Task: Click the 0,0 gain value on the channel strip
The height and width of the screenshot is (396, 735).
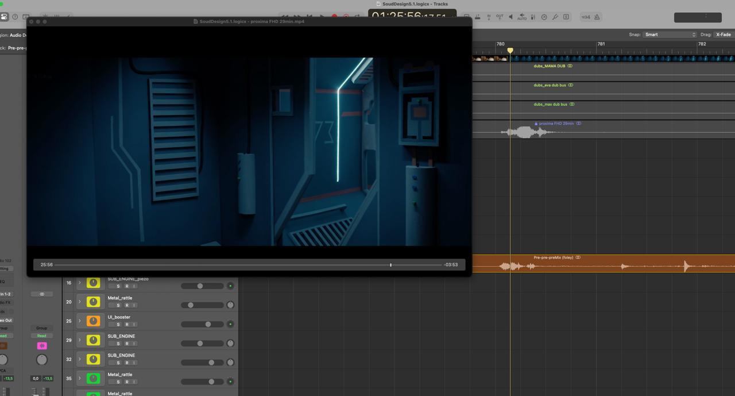Action: [x=36, y=378]
